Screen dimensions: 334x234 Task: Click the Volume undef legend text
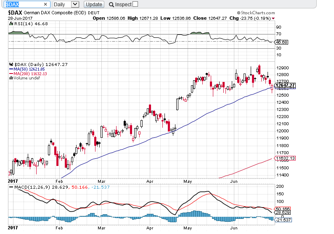tap(27, 78)
